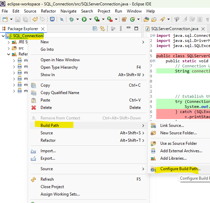Choose Build Path in context menu
This screenshot has width=210, height=203.
point(88,126)
